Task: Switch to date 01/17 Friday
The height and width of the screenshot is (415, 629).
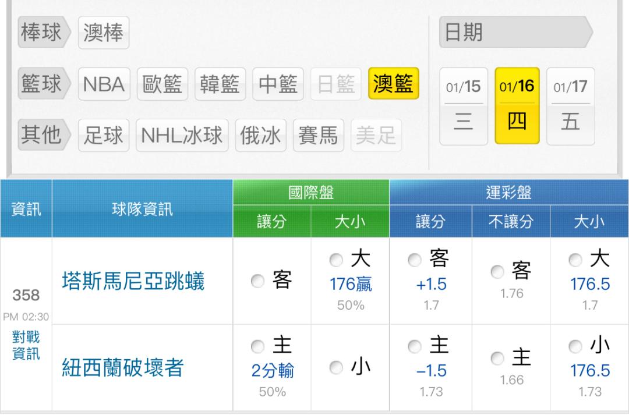Action: pos(570,107)
